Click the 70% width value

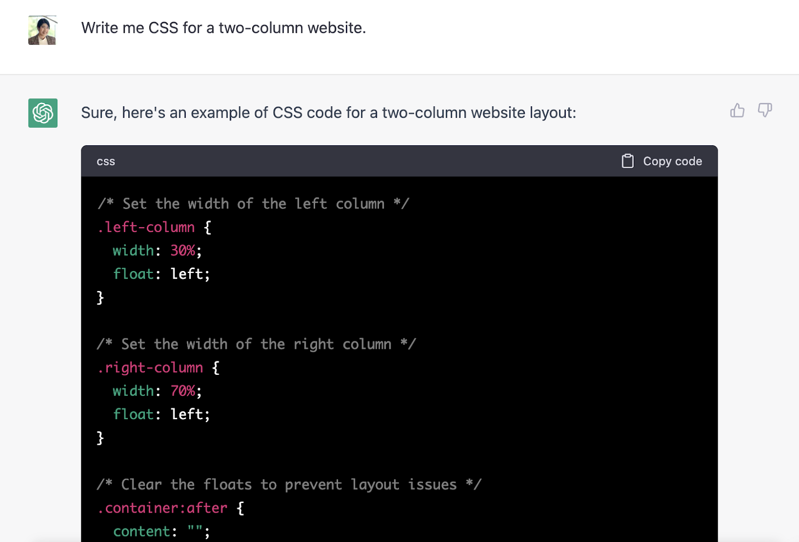coord(183,391)
